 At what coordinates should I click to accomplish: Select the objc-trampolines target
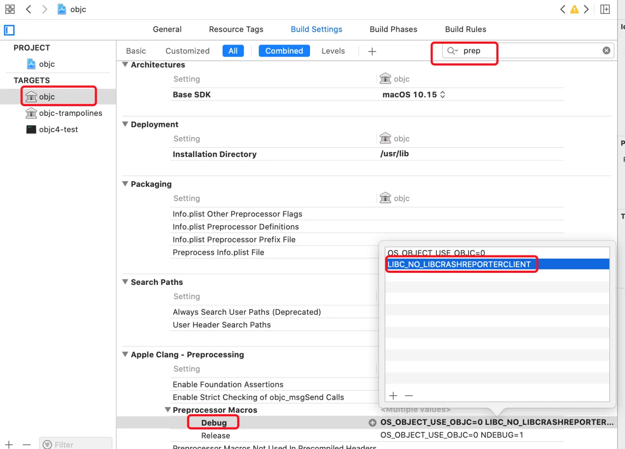click(64, 113)
